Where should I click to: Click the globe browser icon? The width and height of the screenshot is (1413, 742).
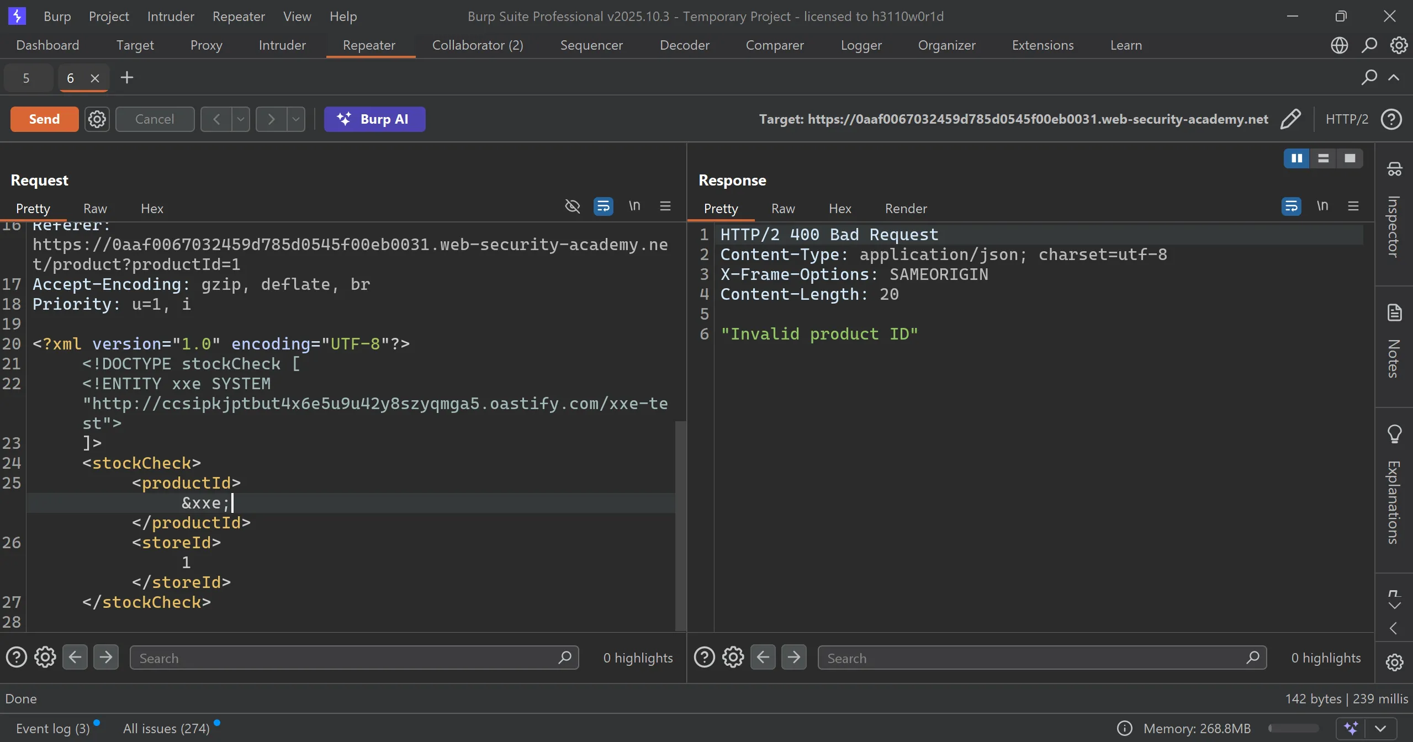coord(1339,45)
